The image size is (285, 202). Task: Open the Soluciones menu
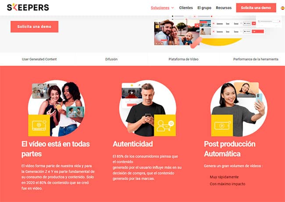(x=160, y=8)
